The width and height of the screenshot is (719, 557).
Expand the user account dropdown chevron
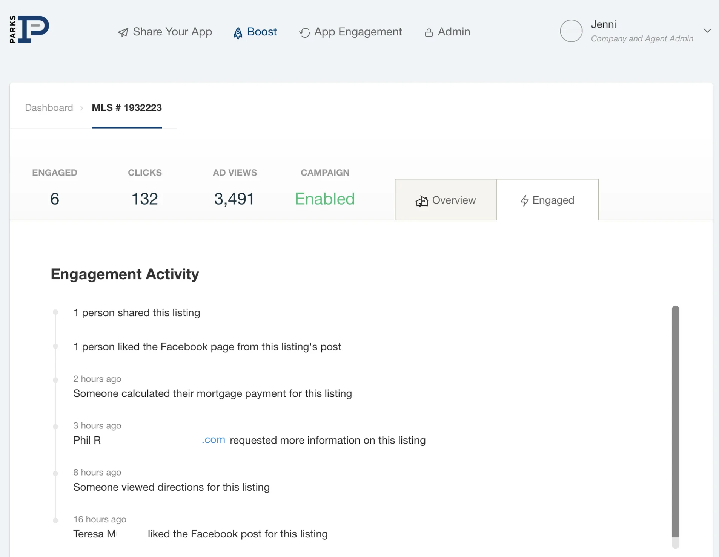tap(707, 31)
